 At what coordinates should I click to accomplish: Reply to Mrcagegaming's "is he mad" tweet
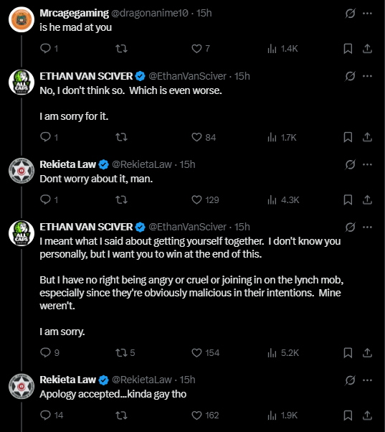(49, 49)
